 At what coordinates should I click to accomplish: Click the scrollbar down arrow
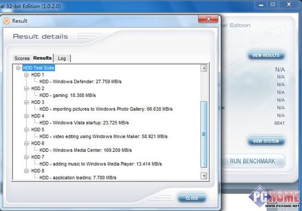(204, 175)
